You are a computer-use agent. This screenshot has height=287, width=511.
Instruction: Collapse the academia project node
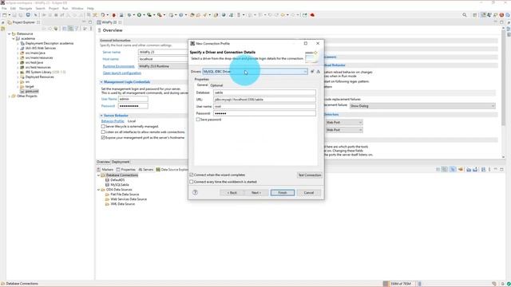(x=14, y=38)
